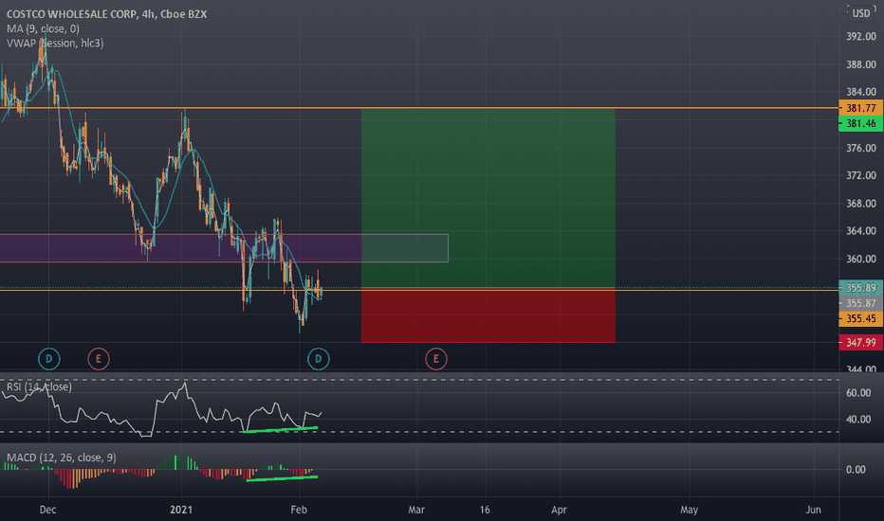This screenshot has height=521, width=884.
Task: Click the 2021 label on time axis
Action: click(181, 510)
